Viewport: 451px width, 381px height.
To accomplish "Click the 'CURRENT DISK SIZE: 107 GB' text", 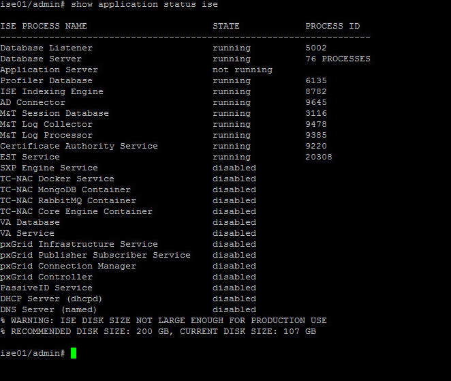I will tap(248, 331).
